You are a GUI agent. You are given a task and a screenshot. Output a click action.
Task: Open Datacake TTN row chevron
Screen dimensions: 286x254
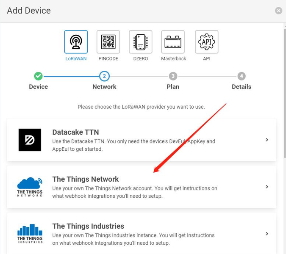coord(267,140)
